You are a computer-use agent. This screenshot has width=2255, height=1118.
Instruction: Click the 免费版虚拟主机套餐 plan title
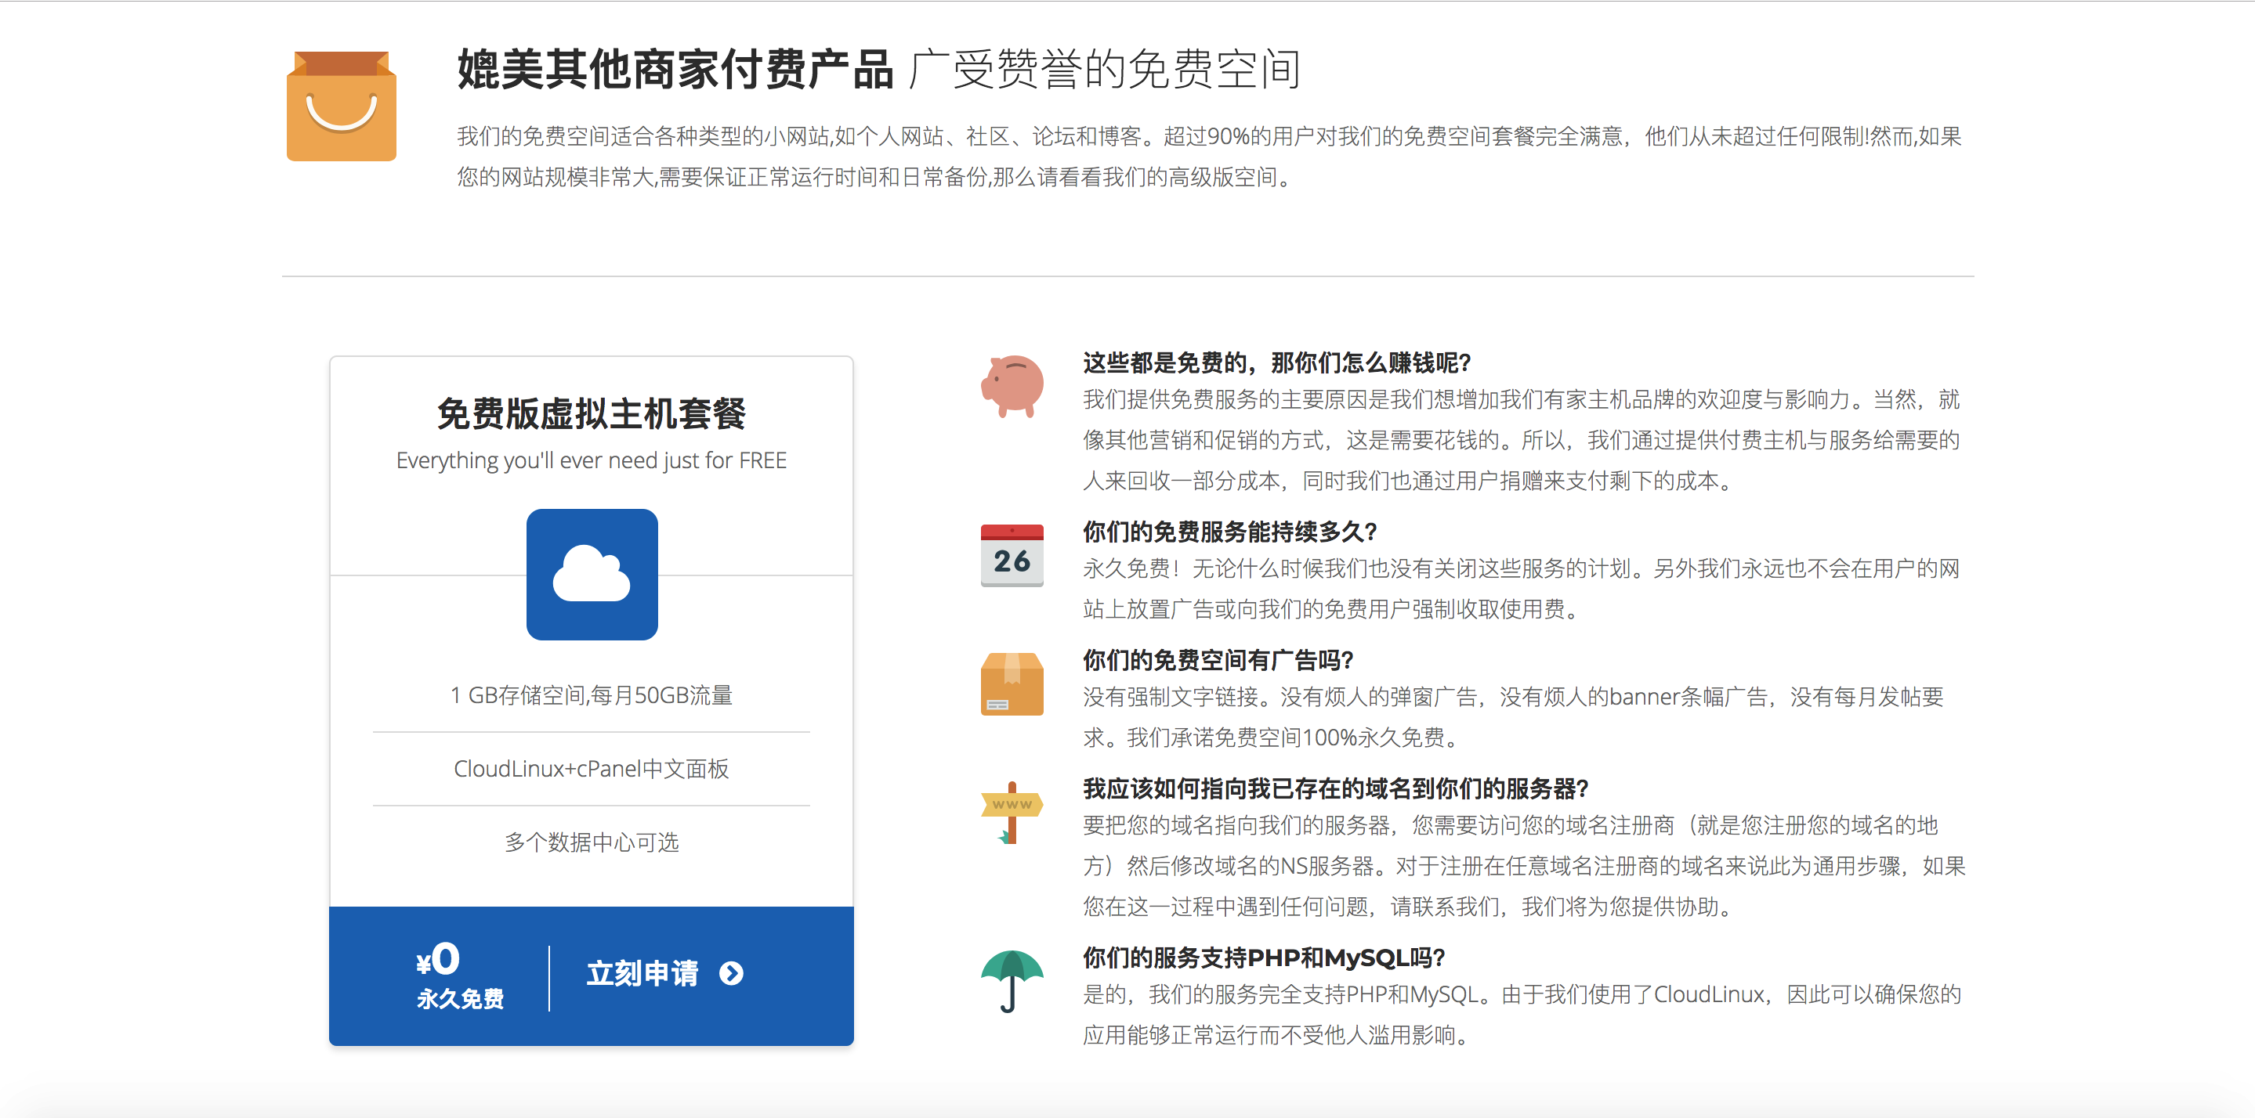tap(592, 414)
